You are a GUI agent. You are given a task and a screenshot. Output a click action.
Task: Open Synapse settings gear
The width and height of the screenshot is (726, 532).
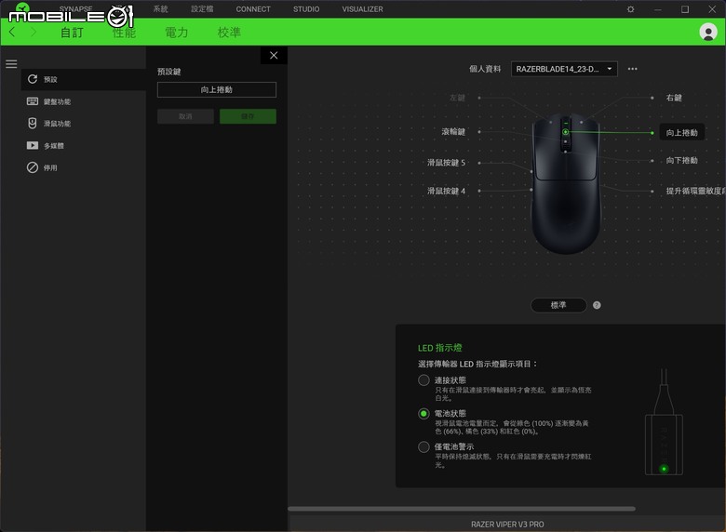[631, 9]
